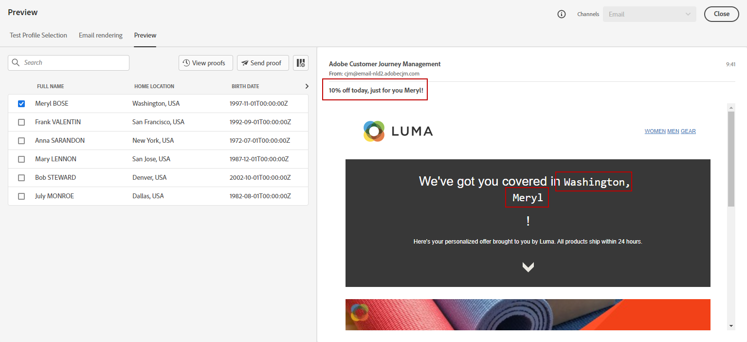Click New York, USA cell
Screen dimensions: 747x342
(153, 141)
